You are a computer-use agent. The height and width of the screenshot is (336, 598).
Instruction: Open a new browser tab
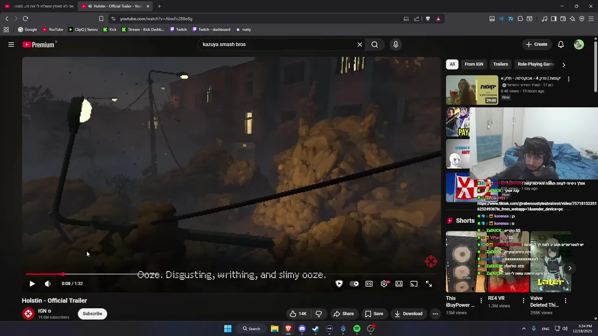point(159,6)
